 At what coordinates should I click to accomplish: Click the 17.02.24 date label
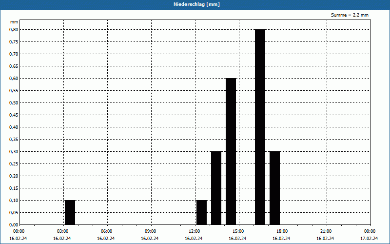[x=369, y=239]
